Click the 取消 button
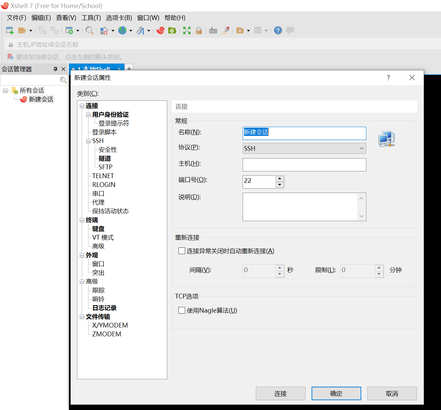 392,393
